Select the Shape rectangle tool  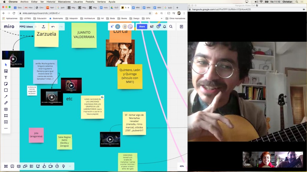[6, 90]
